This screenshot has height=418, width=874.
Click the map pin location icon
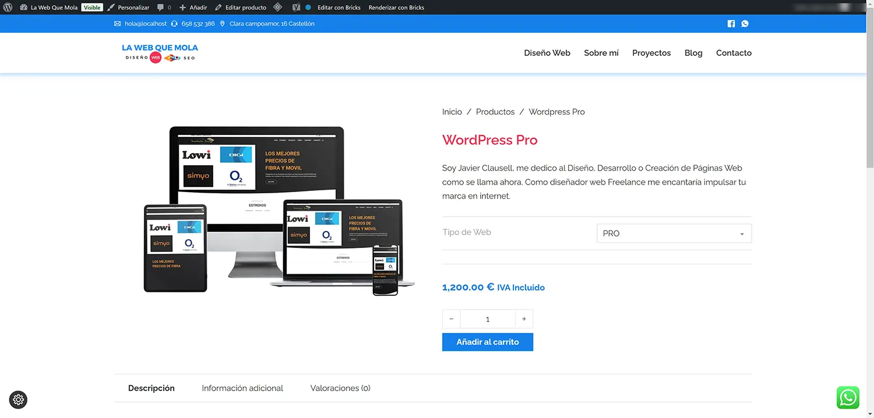click(222, 24)
